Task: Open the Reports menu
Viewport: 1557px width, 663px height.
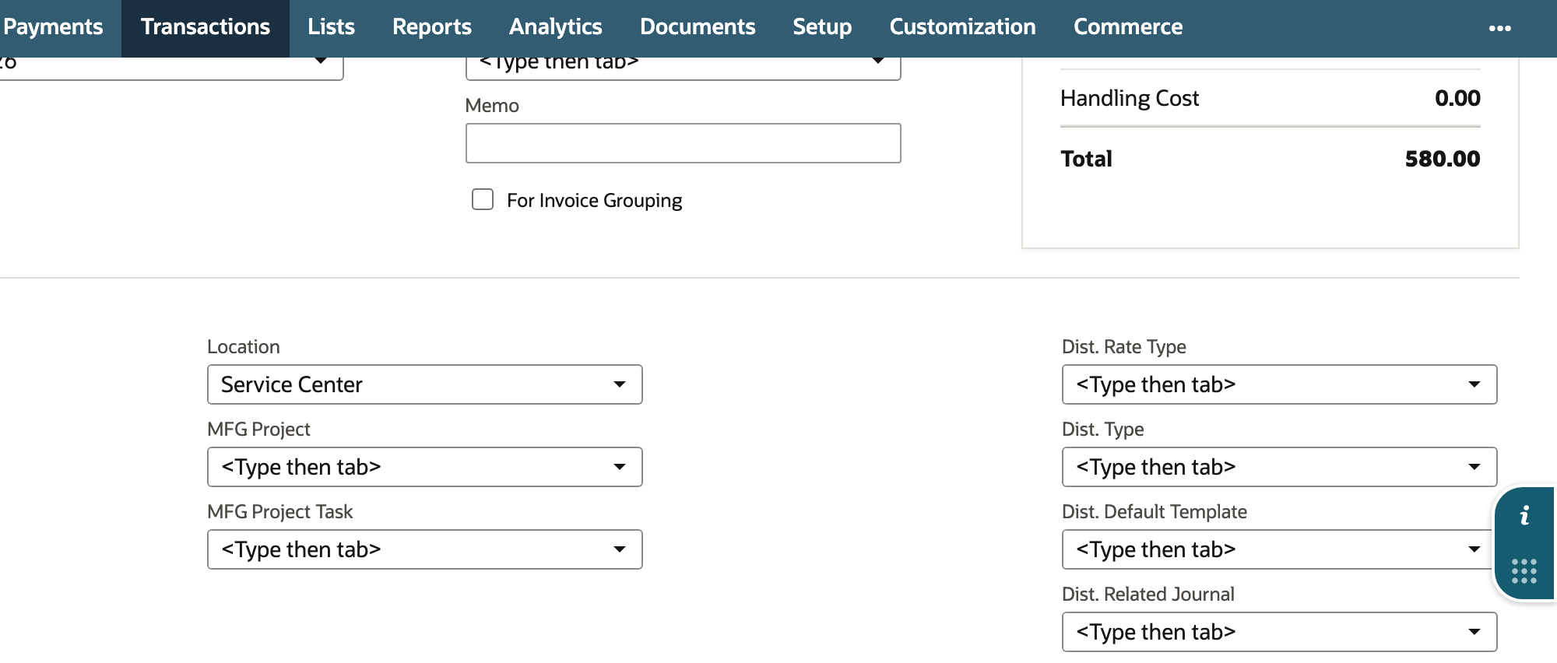Action: 432,27
